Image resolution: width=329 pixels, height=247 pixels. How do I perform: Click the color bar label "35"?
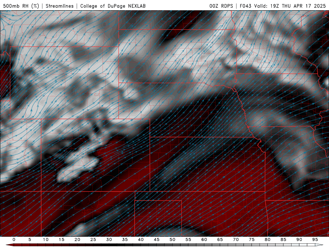[x=125, y=240]
